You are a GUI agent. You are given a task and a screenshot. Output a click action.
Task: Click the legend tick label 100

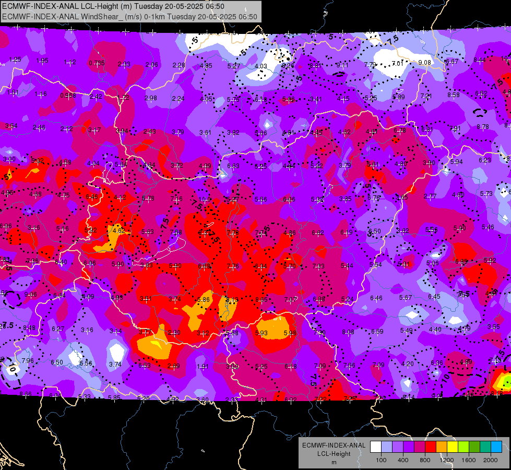(381, 460)
